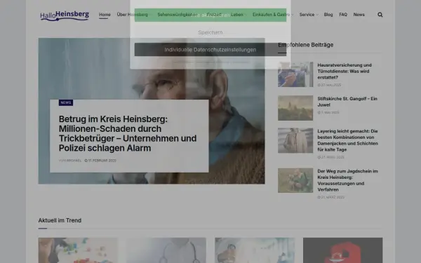
Task: Click clock icon beside Layering leicht gemacht date
Action: click(x=319, y=157)
